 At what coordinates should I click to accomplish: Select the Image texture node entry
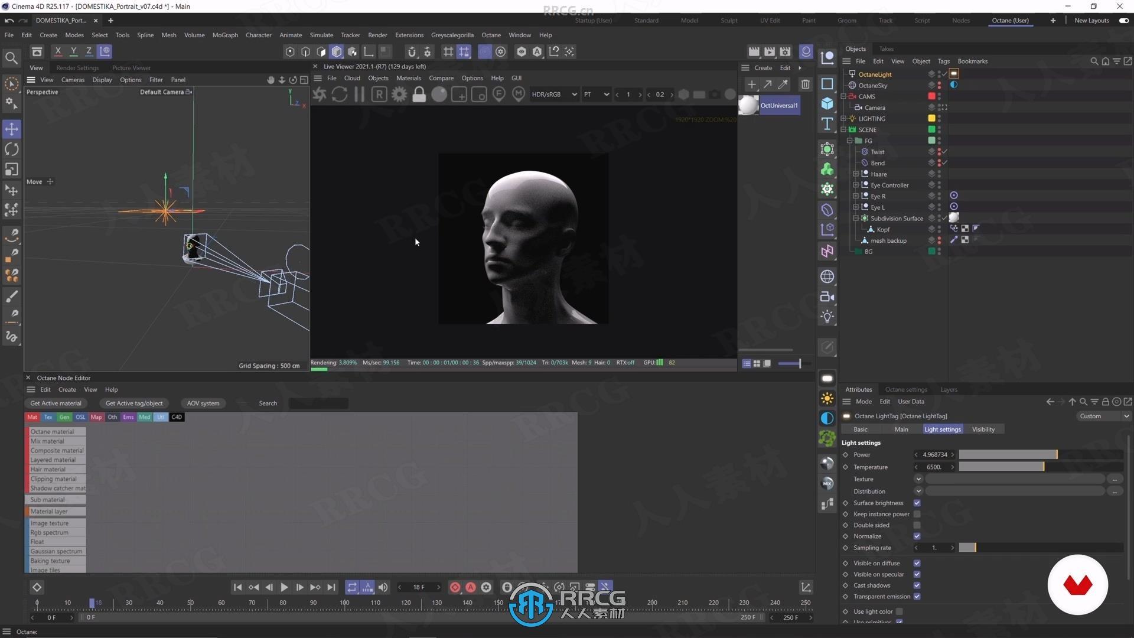[57, 523]
